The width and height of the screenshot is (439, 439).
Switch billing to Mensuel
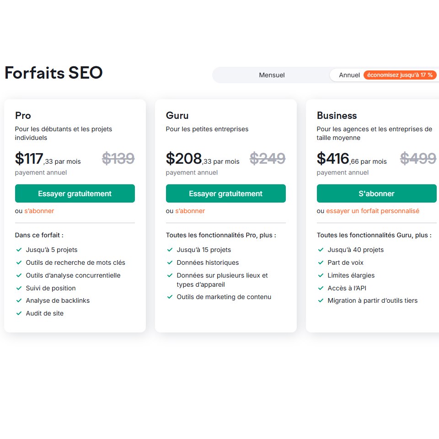pos(272,75)
